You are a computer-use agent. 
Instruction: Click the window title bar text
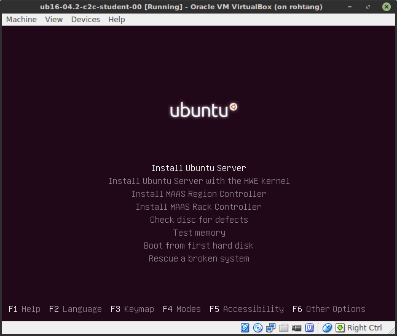181,7
